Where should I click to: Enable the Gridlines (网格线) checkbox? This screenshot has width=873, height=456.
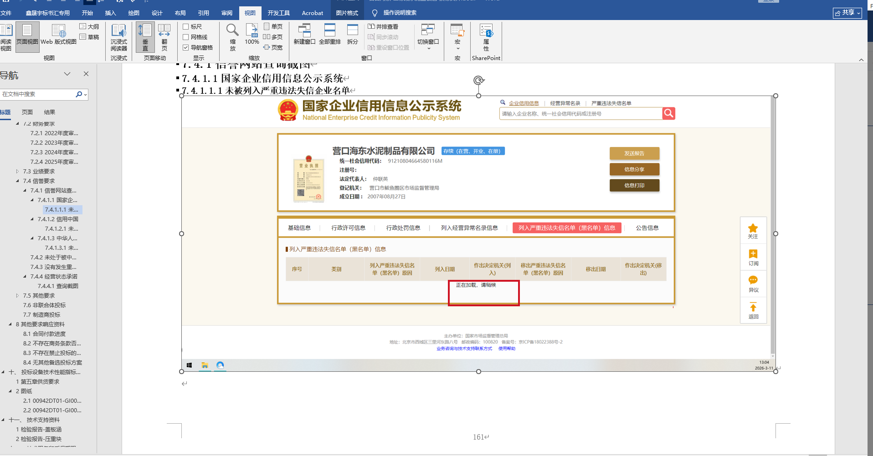click(x=186, y=37)
